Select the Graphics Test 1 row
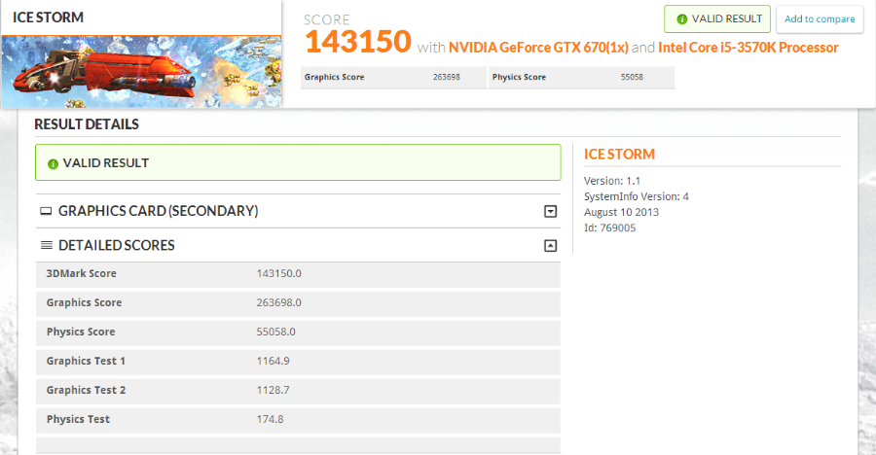The image size is (876, 455). pyautogui.click(x=298, y=362)
